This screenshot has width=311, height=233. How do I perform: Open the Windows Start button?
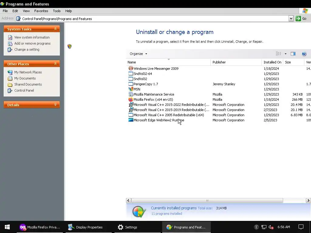[7, 227]
